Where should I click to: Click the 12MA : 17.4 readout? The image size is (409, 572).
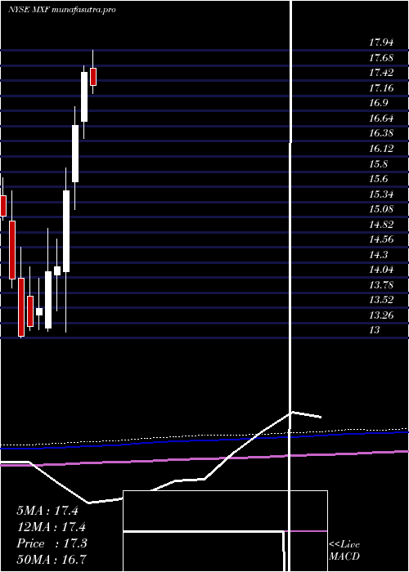[x=51, y=527]
